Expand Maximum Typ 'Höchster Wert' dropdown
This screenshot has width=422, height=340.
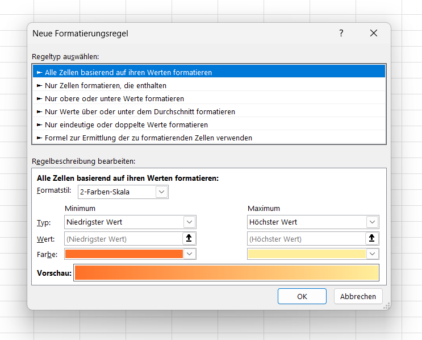[372, 222]
